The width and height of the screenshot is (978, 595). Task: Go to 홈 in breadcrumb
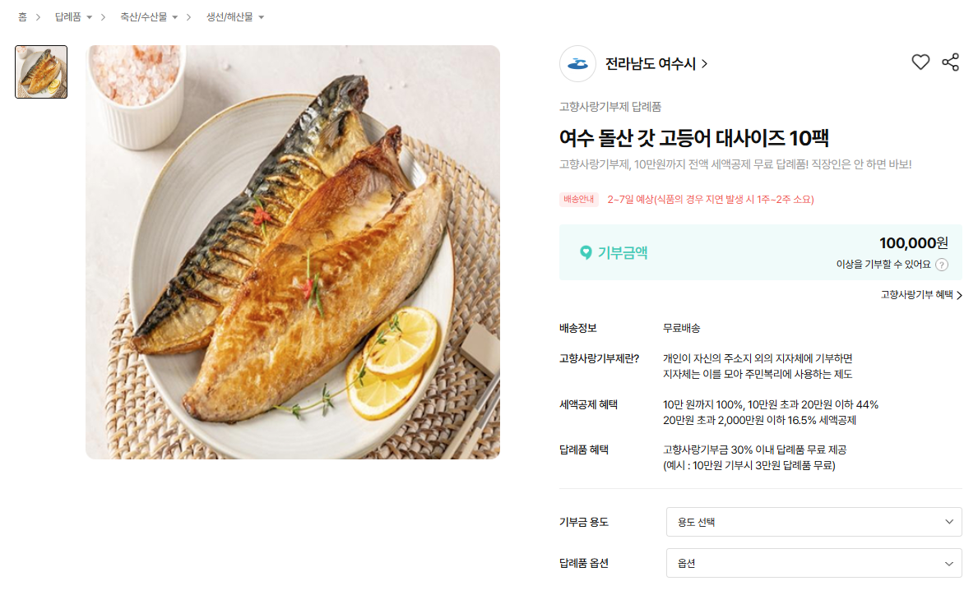22,17
